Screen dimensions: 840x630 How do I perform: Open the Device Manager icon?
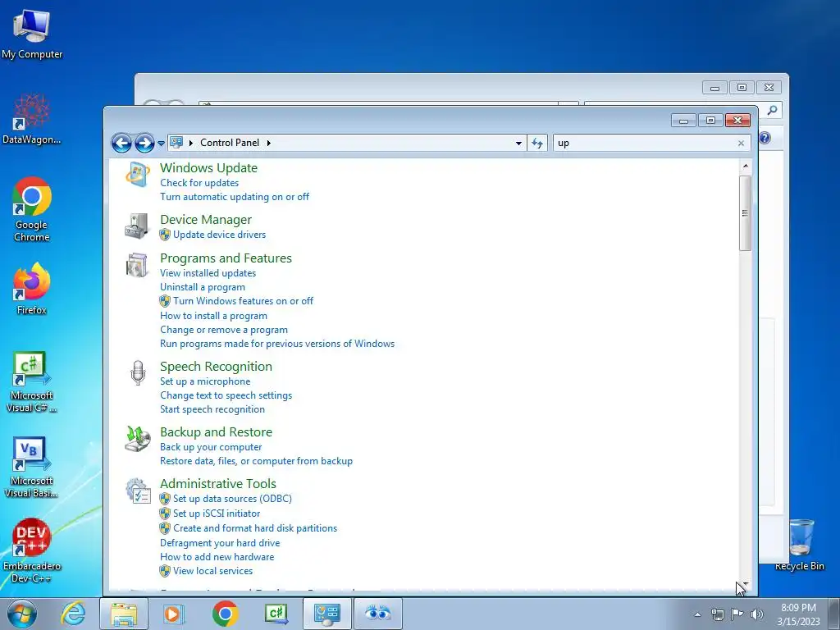pos(138,226)
